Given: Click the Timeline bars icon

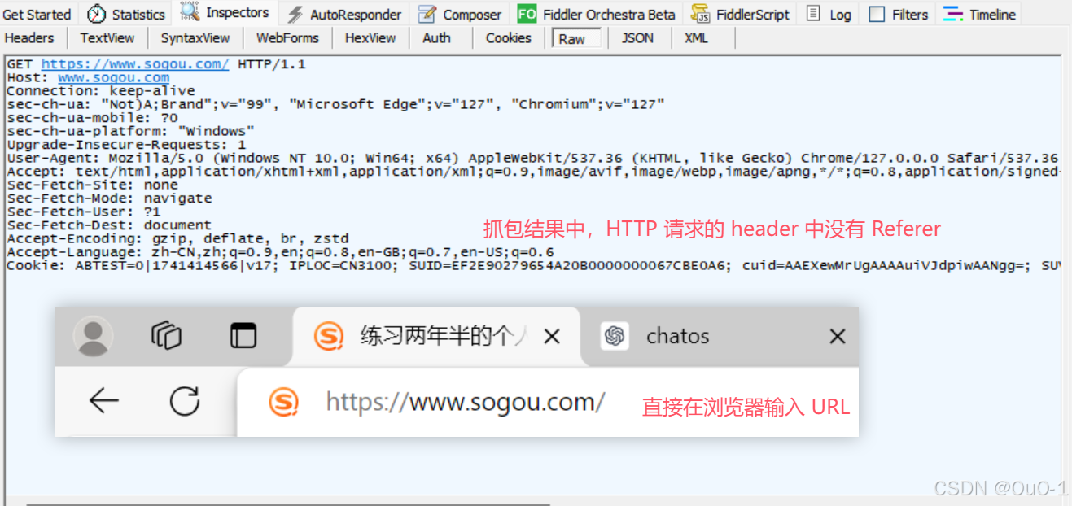Looking at the screenshot, I should [953, 14].
